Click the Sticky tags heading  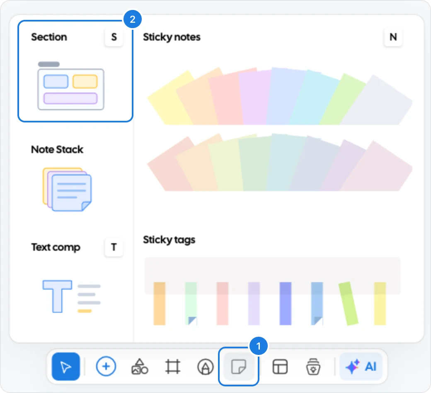click(x=169, y=240)
